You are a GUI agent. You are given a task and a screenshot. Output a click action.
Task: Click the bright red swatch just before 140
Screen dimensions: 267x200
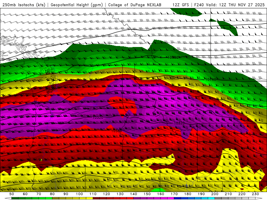tap(130, 198)
